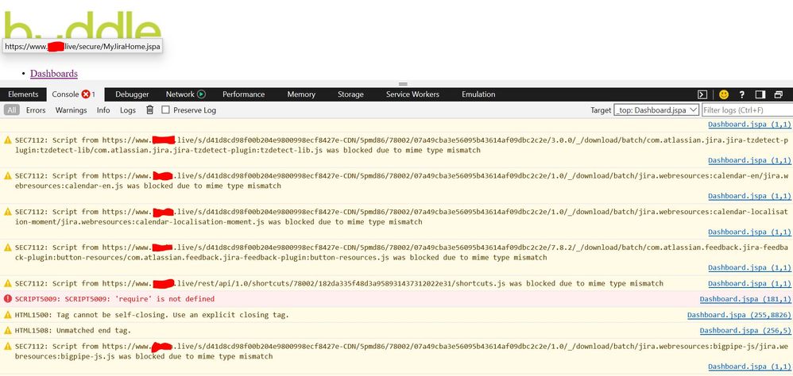Go to the Storage tab

click(x=350, y=94)
